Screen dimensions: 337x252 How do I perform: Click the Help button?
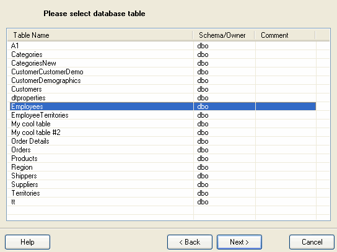click(x=27, y=242)
